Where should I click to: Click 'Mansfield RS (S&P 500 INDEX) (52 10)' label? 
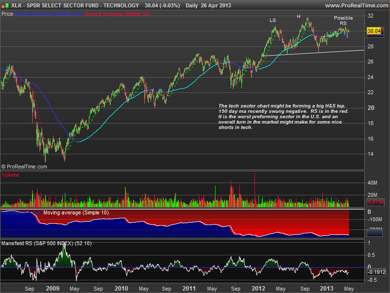46,243
